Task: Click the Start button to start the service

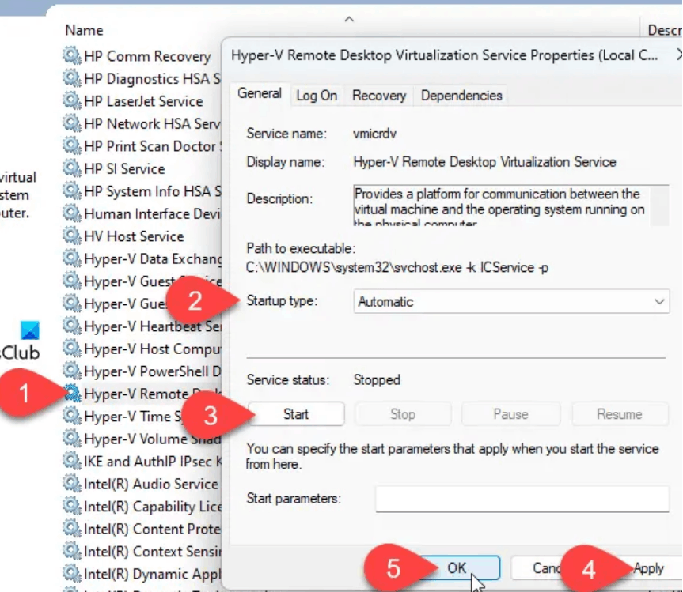Action: click(296, 414)
